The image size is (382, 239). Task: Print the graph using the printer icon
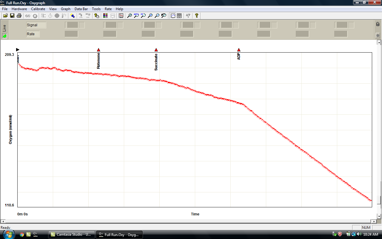(19, 16)
